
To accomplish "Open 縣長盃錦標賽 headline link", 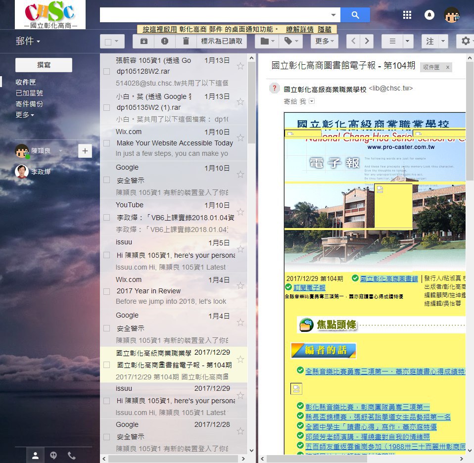I will [378, 417].
